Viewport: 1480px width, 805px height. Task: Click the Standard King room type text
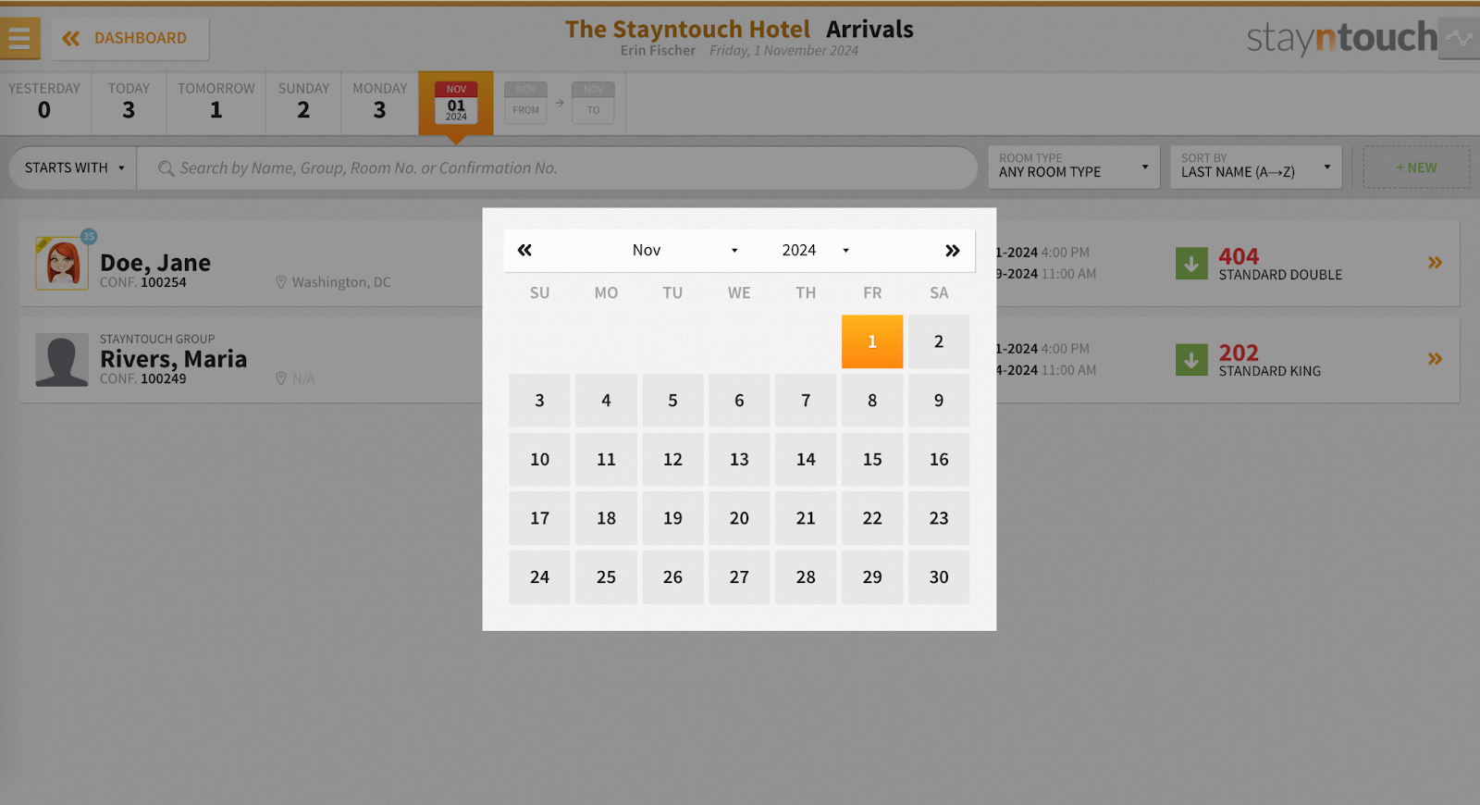1269,371
